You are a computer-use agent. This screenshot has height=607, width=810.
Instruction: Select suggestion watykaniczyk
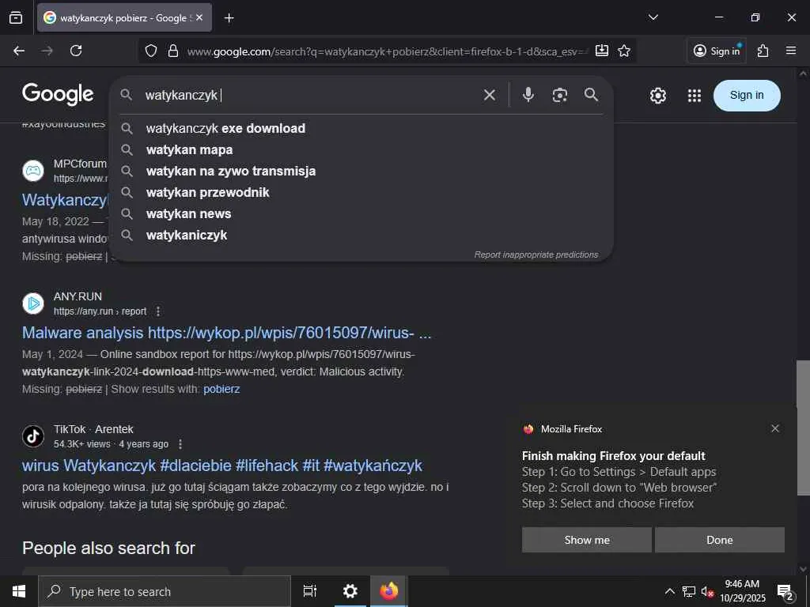click(x=361, y=235)
